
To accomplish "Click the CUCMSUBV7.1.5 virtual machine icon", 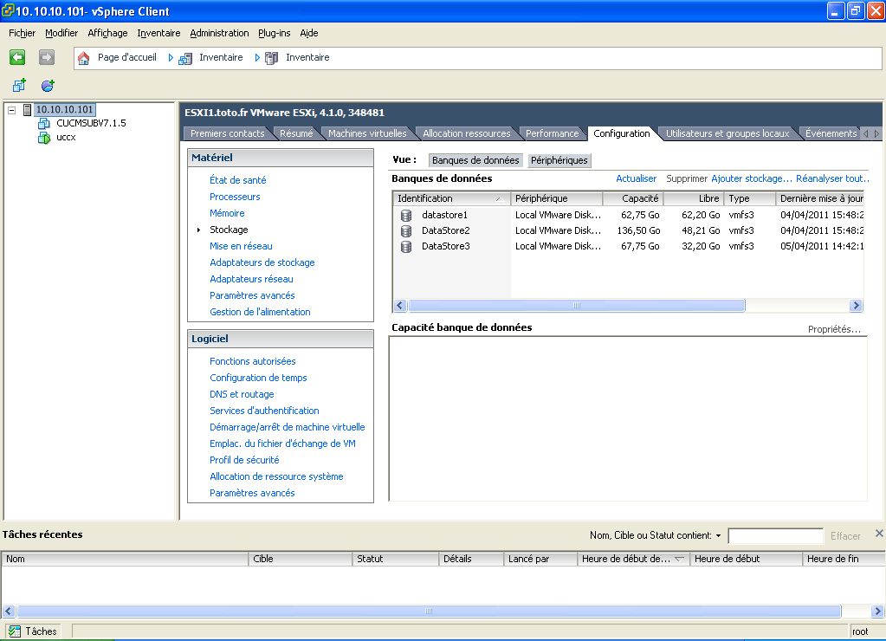I will [44, 123].
